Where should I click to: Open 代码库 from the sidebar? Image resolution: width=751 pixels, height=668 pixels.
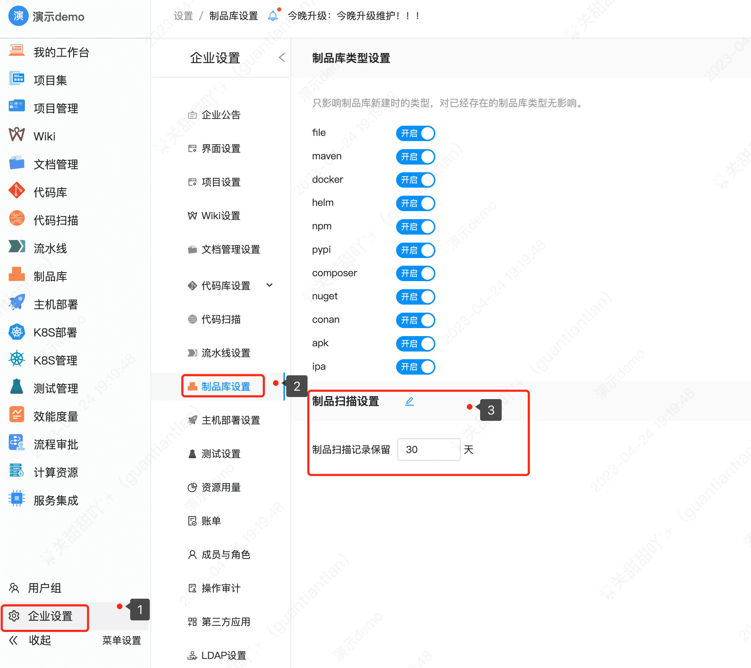(51, 192)
